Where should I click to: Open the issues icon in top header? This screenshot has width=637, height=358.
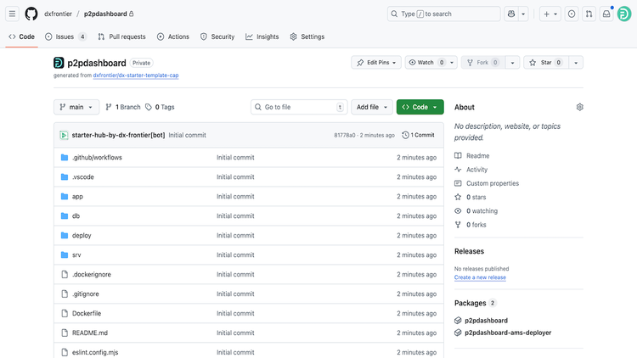point(572,14)
